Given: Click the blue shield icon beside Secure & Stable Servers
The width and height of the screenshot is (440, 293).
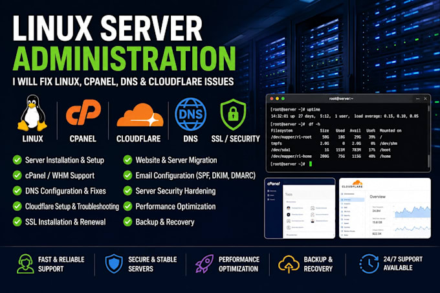Looking at the screenshot, I should tap(114, 263).
